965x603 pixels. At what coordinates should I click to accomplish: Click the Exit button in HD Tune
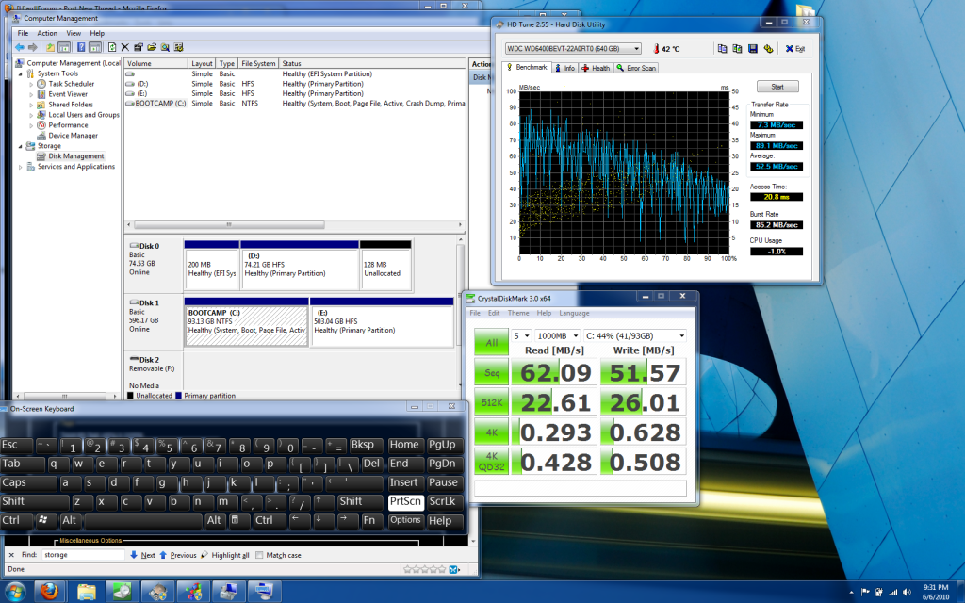[x=795, y=49]
